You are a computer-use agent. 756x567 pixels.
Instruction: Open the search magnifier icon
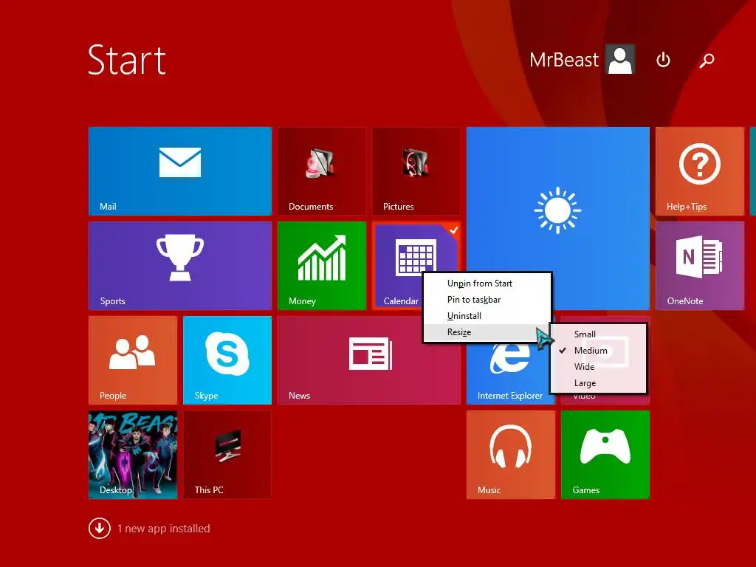(x=707, y=61)
